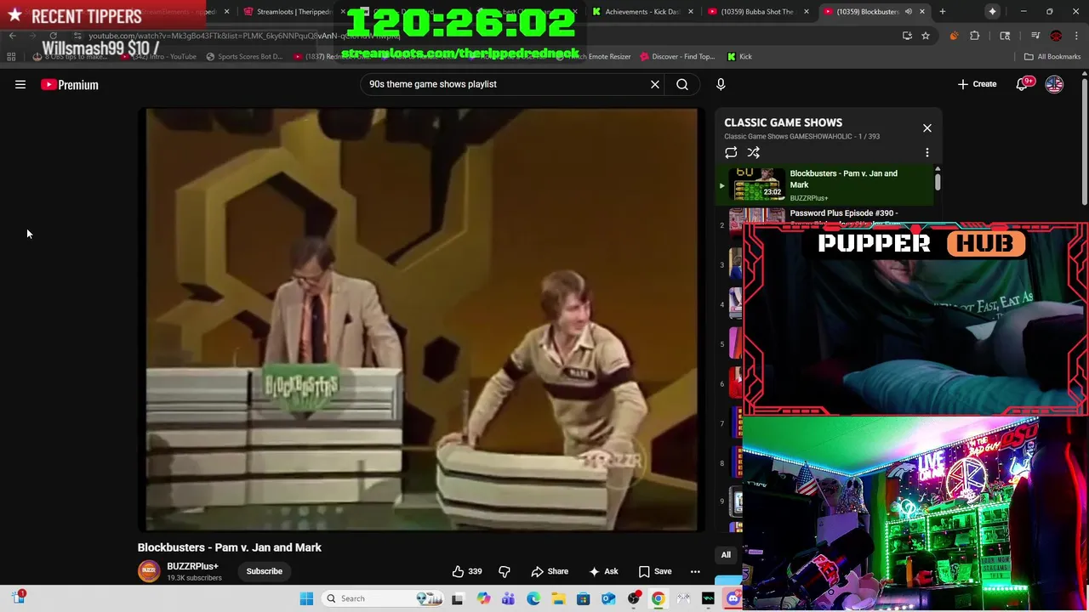
Task: Open the YouTube notifications bell
Action: [x=1023, y=84]
